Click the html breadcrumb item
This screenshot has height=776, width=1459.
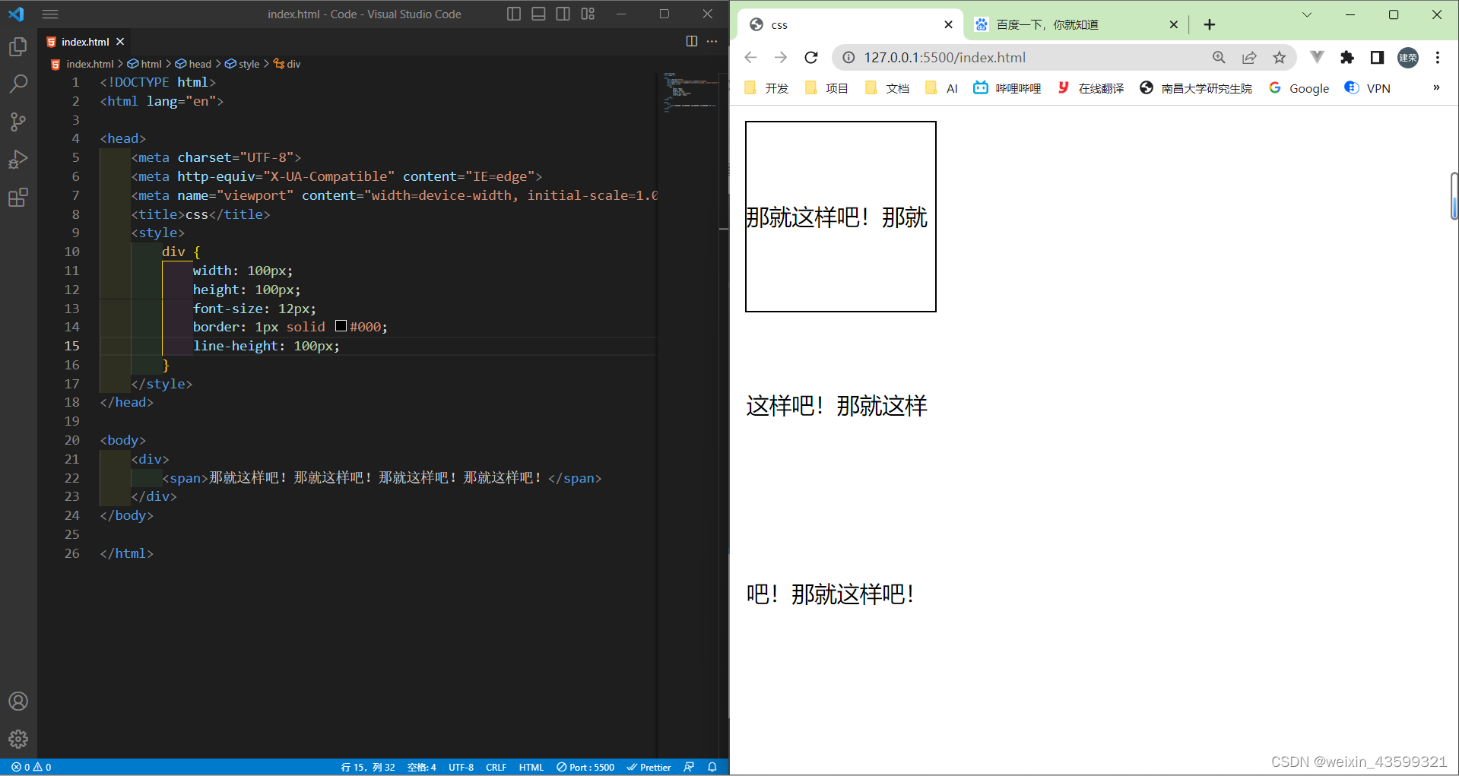[144, 64]
